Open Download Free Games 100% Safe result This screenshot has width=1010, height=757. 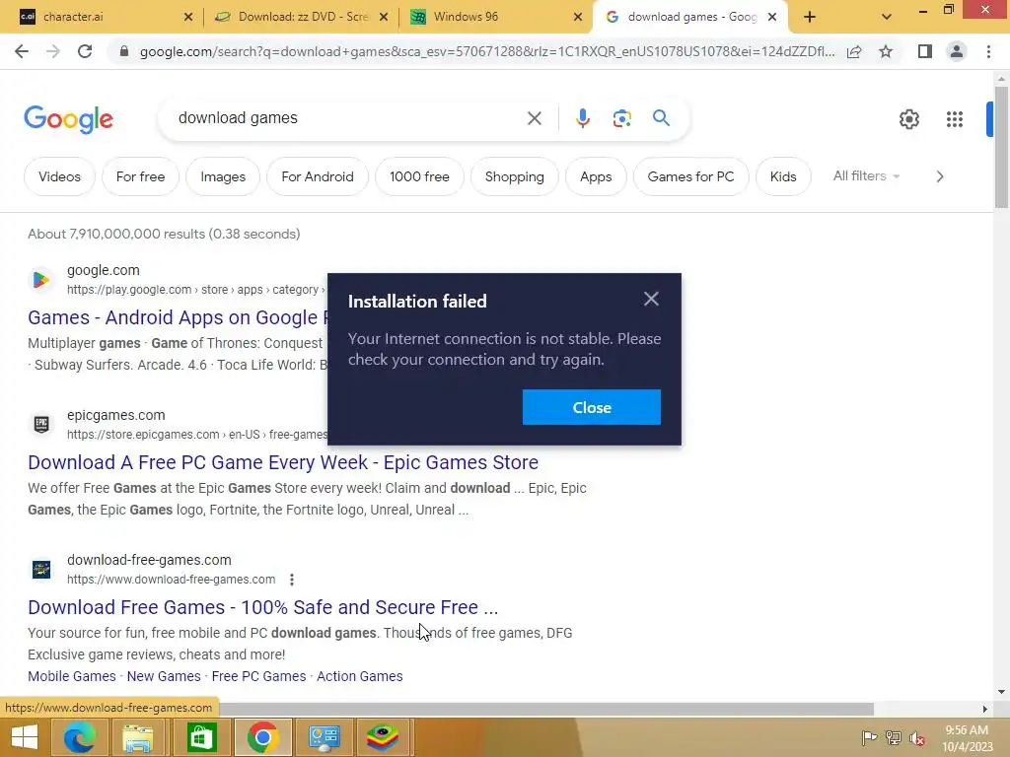click(x=262, y=607)
